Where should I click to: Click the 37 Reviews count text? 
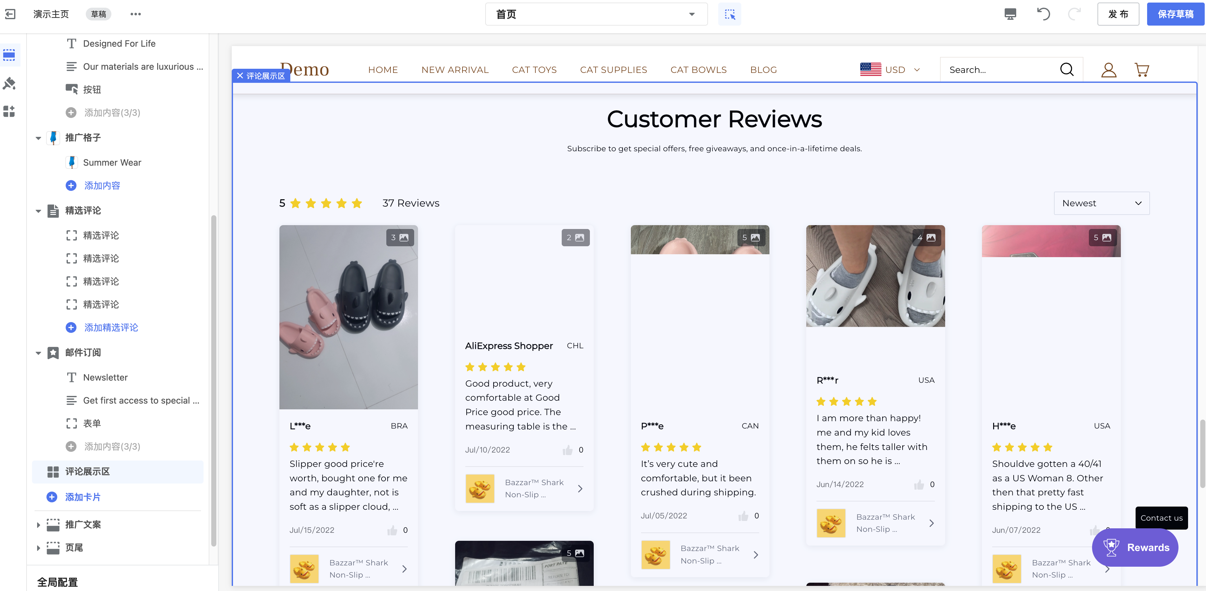coord(411,203)
